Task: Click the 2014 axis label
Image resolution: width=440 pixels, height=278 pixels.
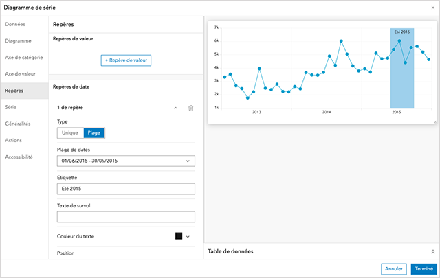Action: [327, 112]
